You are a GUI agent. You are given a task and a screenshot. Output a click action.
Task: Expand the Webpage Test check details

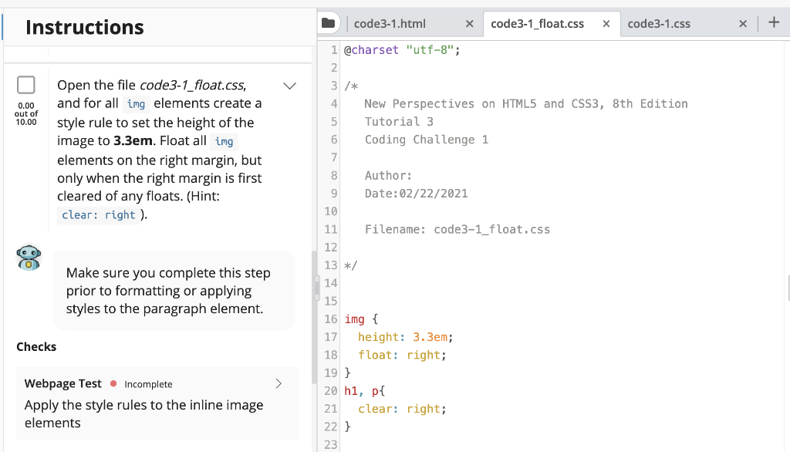point(279,383)
